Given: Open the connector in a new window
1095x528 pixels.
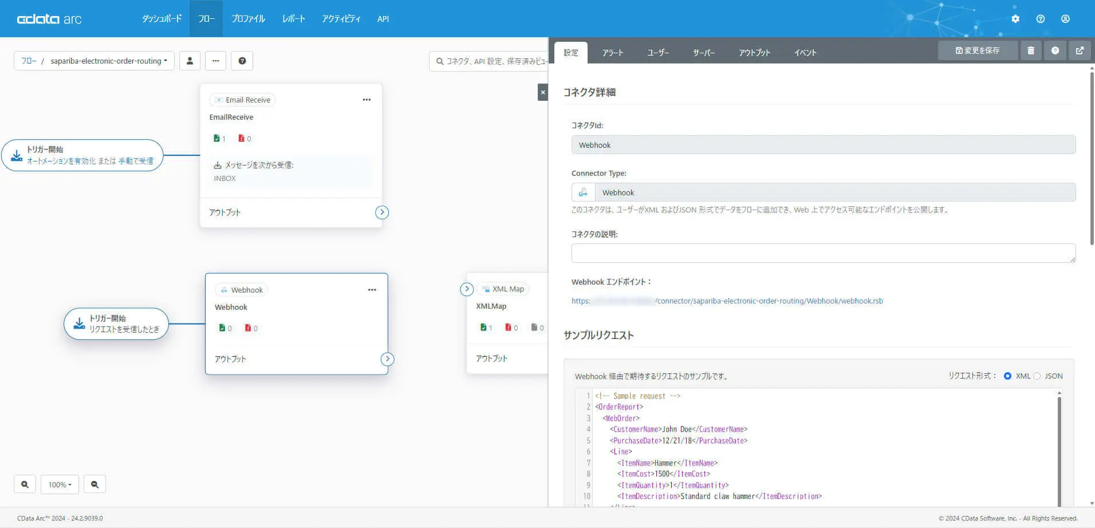Looking at the screenshot, I should 1080,50.
